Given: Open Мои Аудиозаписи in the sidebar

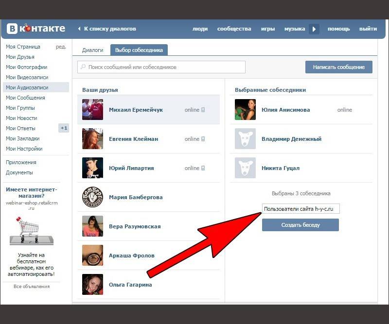Looking at the screenshot, I should coord(27,87).
